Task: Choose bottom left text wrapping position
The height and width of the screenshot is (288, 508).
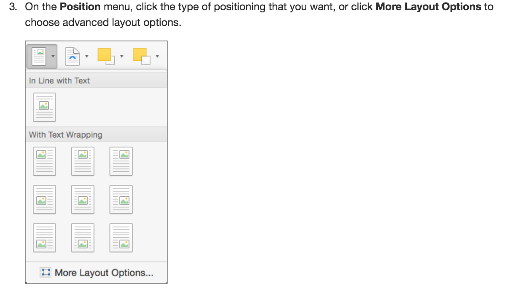Action: [44, 237]
